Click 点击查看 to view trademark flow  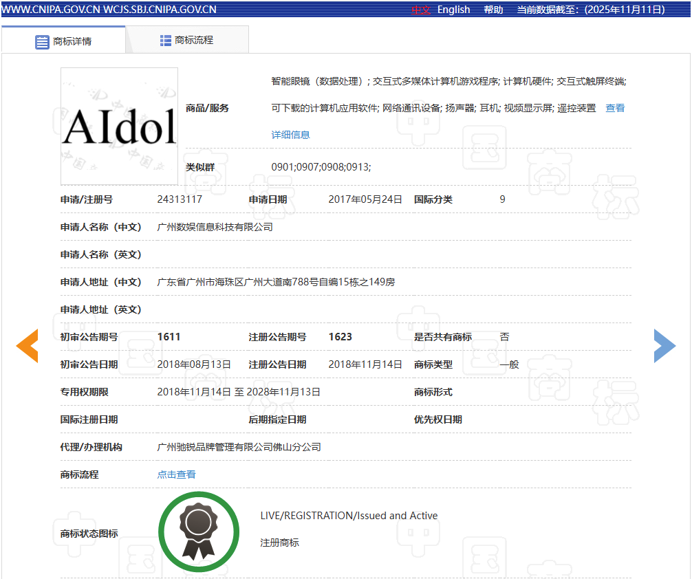click(x=176, y=474)
